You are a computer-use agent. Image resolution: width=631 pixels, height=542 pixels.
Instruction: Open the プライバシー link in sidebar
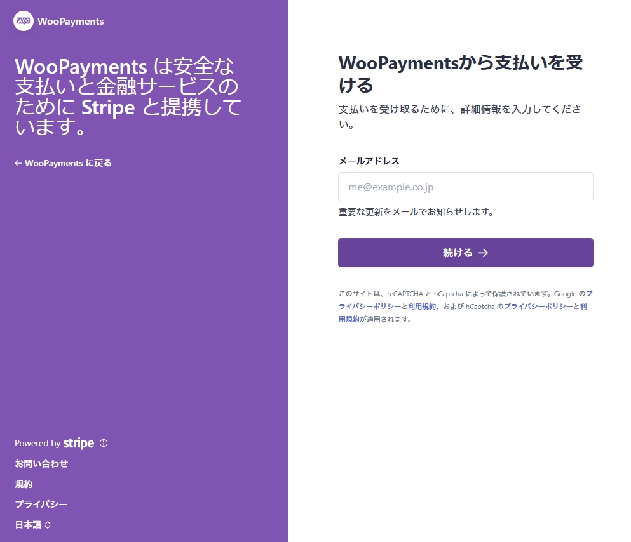pos(41,504)
